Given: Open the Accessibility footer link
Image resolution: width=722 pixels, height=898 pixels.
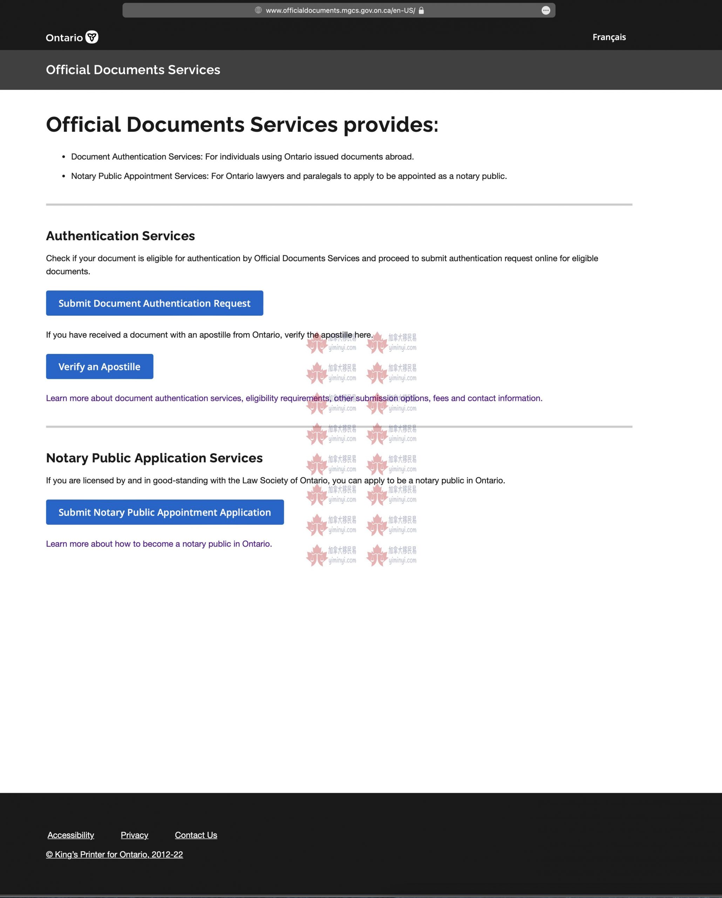Looking at the screenshot, I should point(71,835).
